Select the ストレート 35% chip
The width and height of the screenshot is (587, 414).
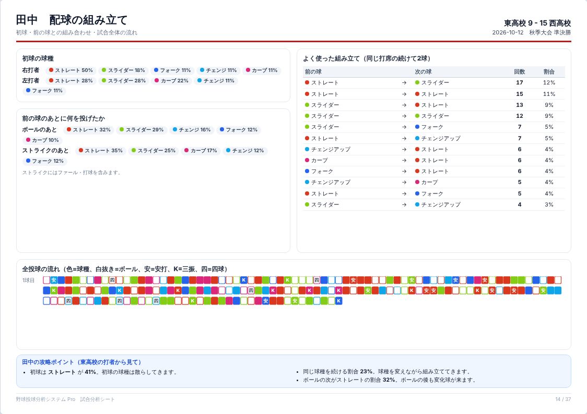[101, 151]
